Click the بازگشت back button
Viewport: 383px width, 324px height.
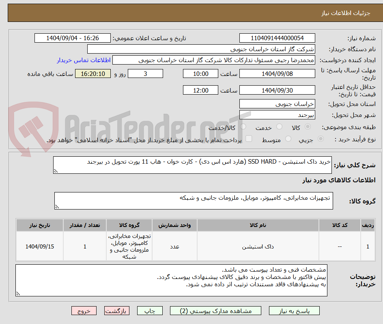pos(117,311)
